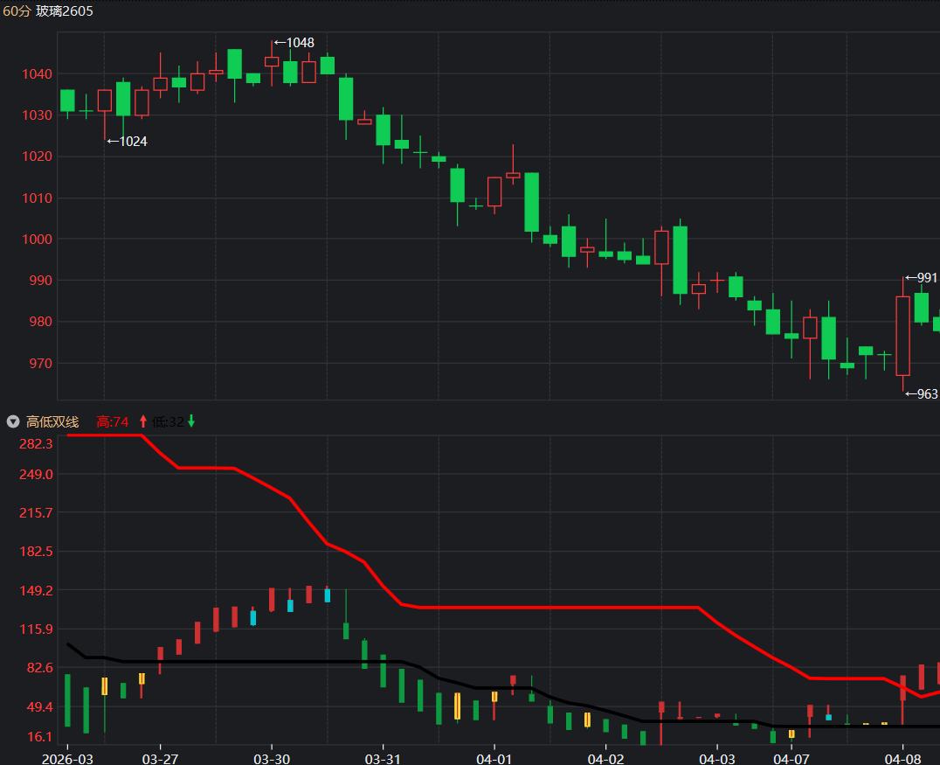Click the 60分 period label
This screenshot has width=940, height=765.
[17, 10]
